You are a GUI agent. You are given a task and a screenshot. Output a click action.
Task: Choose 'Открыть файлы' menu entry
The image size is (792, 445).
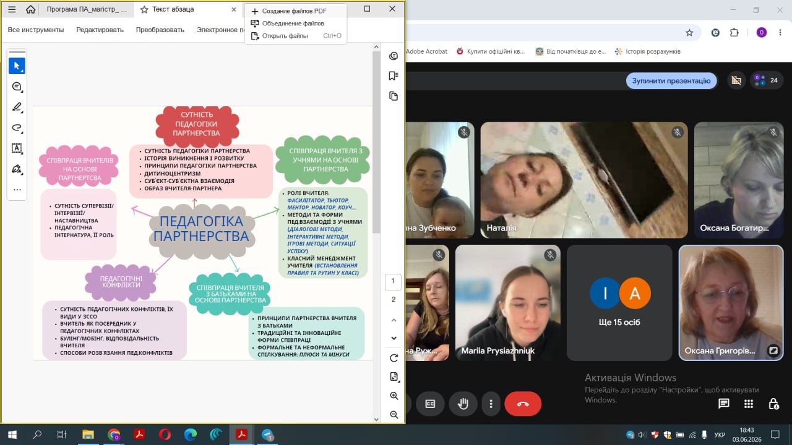(x=296, y=36)
